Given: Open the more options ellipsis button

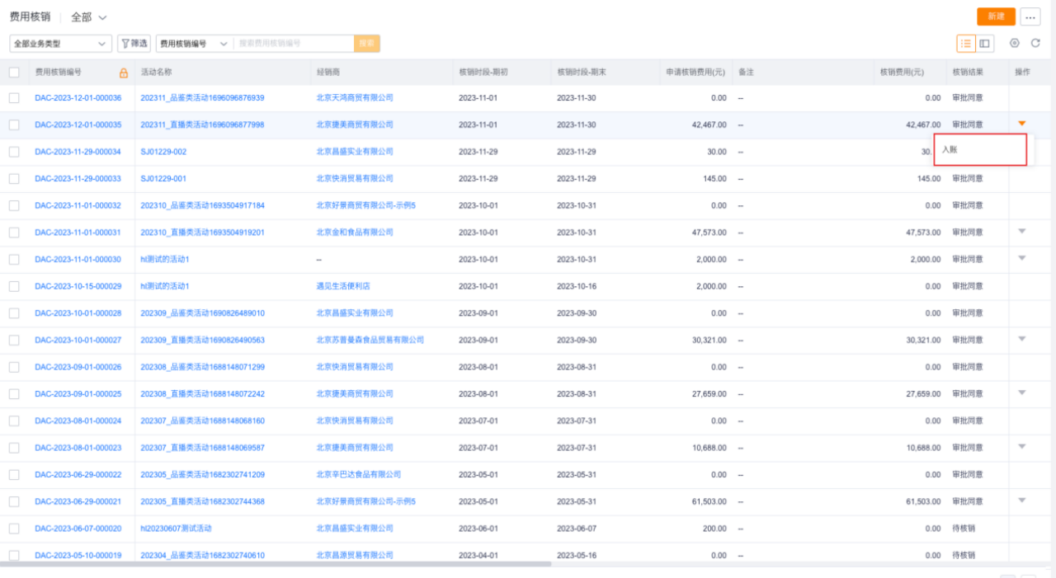Looking at the screenshot, I should [x=1030, y=16].
